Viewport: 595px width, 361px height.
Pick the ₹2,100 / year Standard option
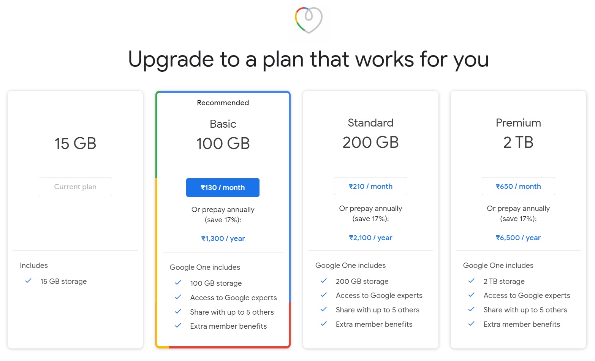(x=370, y=237)
